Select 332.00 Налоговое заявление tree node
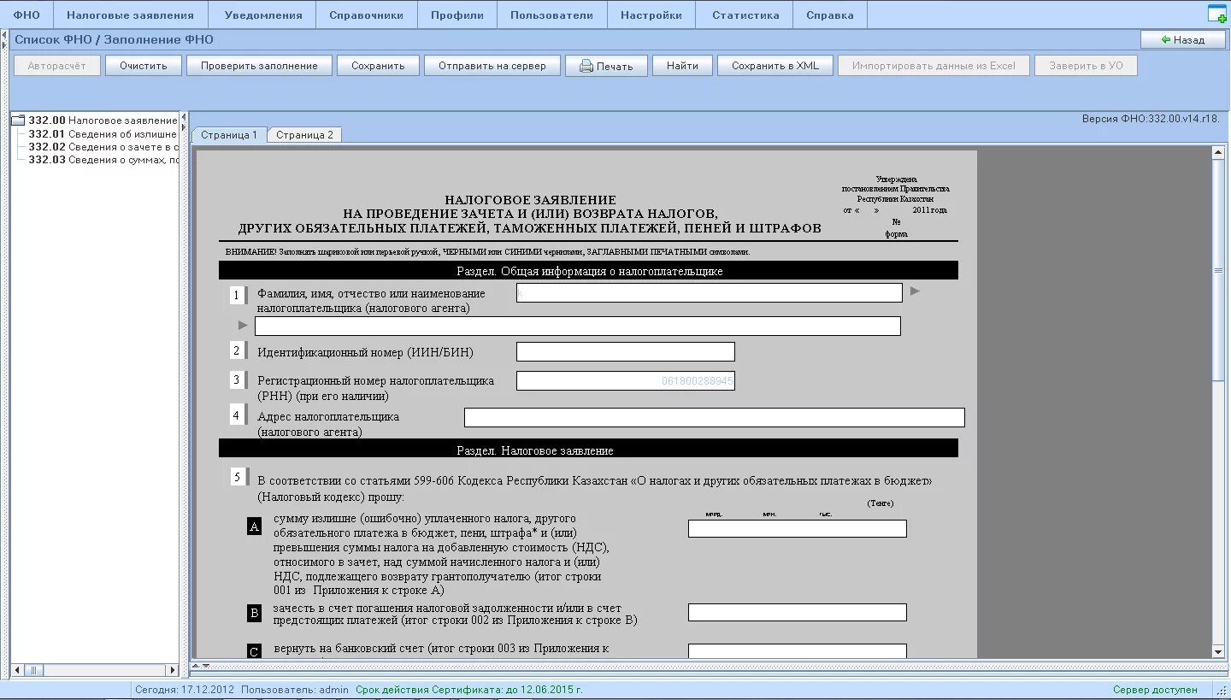The image size is (1231, 700). (x=103, y=121)
